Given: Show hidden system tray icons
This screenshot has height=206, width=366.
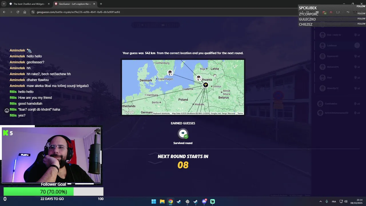Looking at the screenshot, I should coord(321,201).
